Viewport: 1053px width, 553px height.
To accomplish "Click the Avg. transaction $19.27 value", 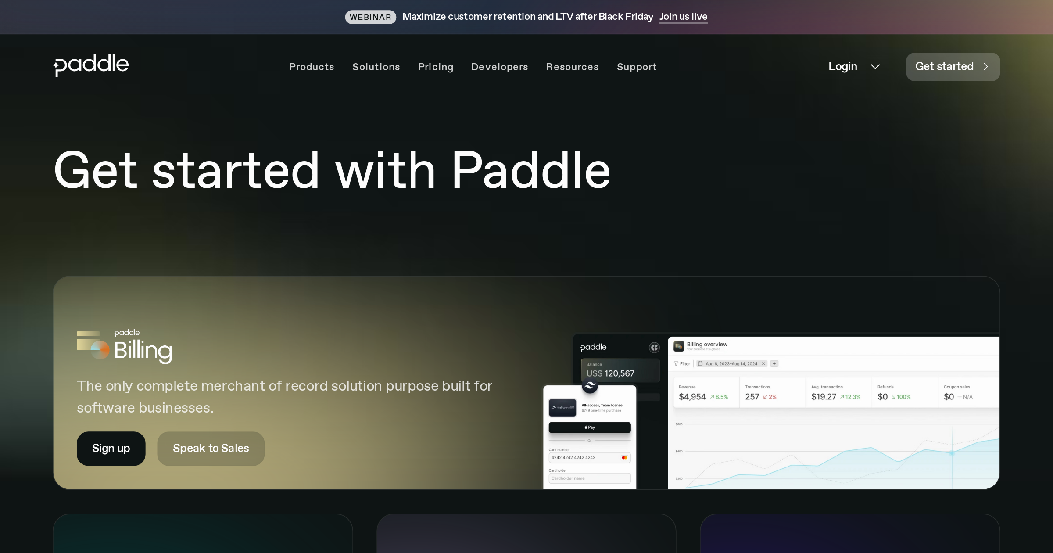I will [824, 397].
